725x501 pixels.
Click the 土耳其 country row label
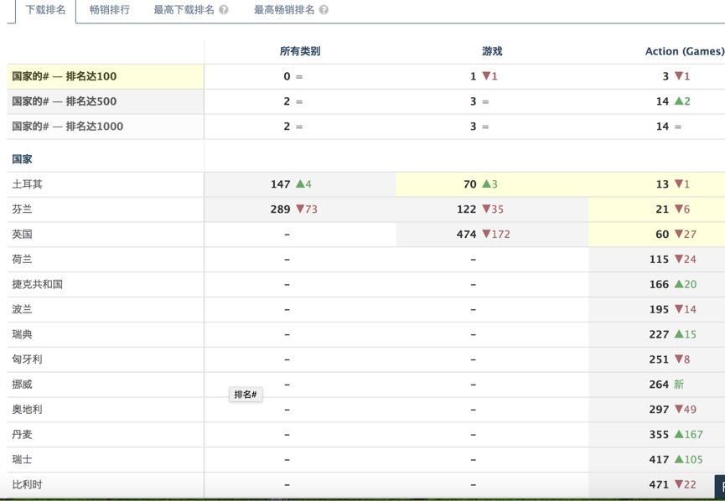point(27,184)
